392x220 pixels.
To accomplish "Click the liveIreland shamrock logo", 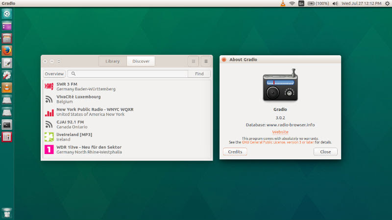I will click(x=49, y=137).
